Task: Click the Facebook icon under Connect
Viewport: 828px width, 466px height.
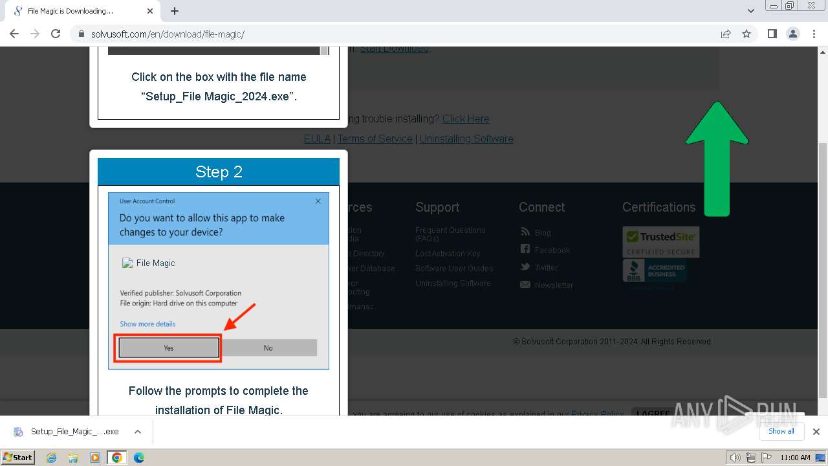Action: click(x=525, y=249)
